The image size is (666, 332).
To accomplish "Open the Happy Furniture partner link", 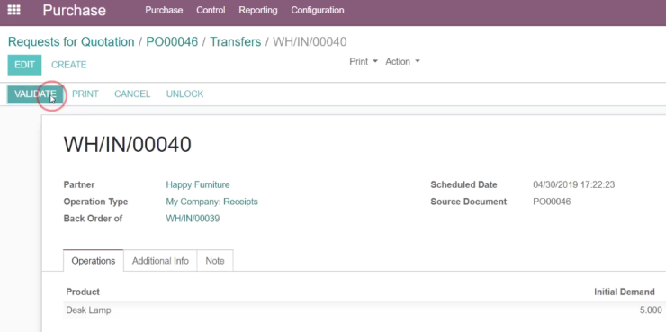I will 198,184.
